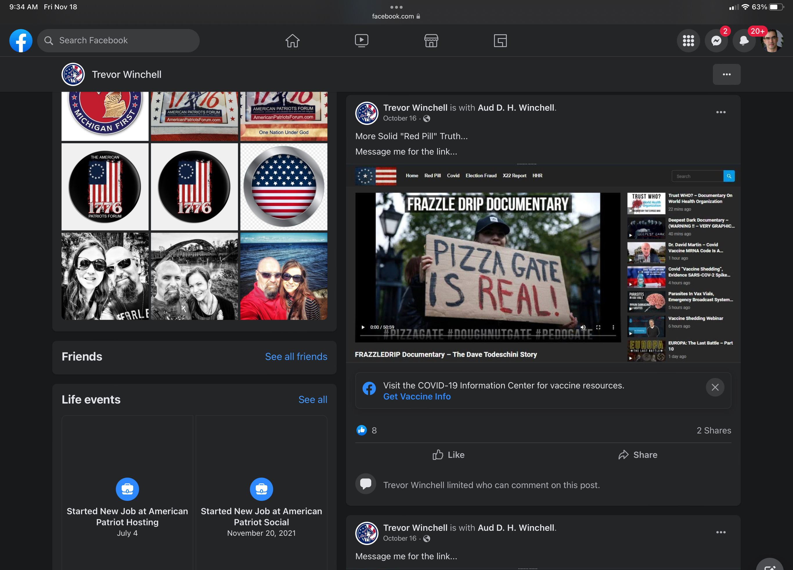Click See all life events
This screenshot has height=570, width=793.
[x=313, y=399]
